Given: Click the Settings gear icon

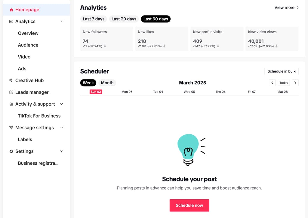Looking at the screenshot, I should click(x=11, y=151).
